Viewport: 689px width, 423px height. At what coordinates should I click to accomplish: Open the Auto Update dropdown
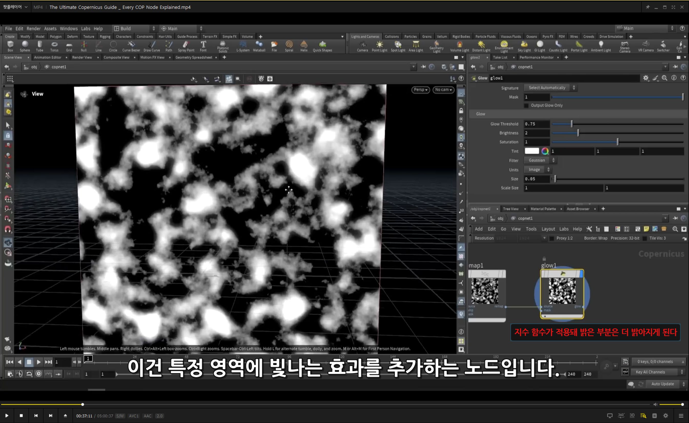pyautogui.click(x=667, y=384)
